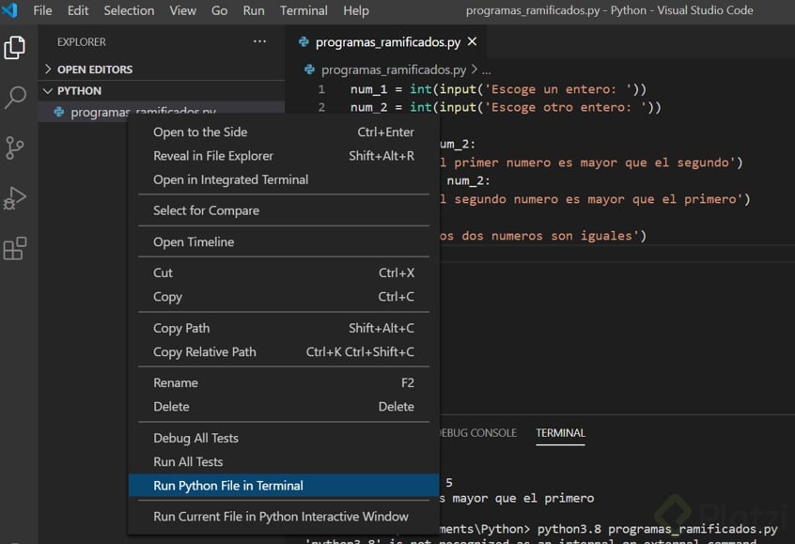
Task: Close the programas_ramificados.py editor tab
Action: click(472, 41)
